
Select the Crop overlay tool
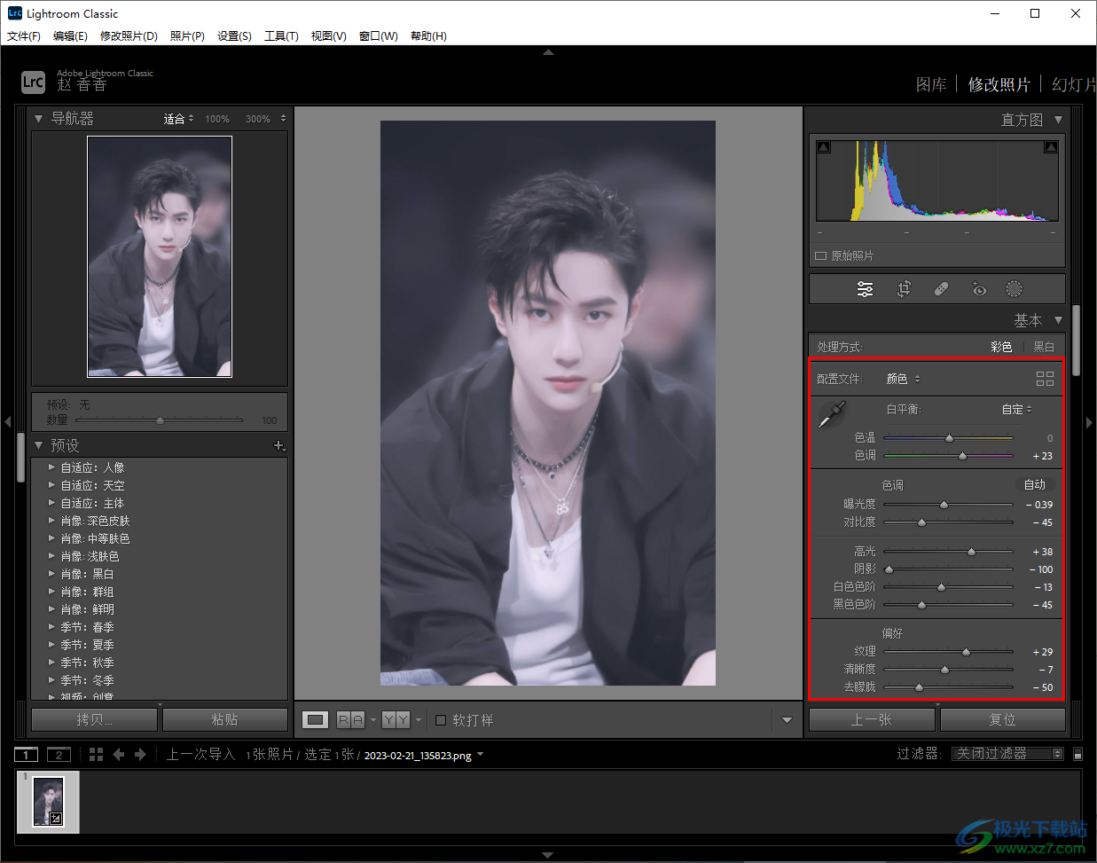904,289
